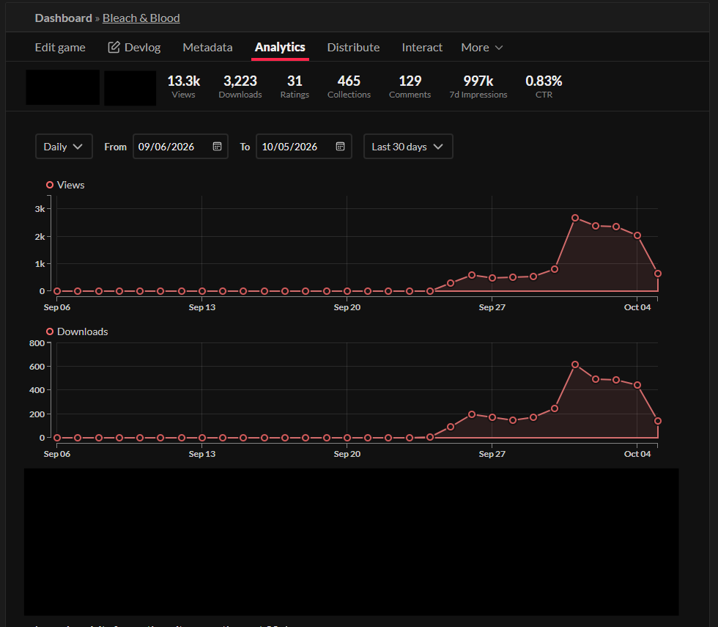718x627 pixels.
Task: Switch to the Metadata tab
Action: point(207,47)
